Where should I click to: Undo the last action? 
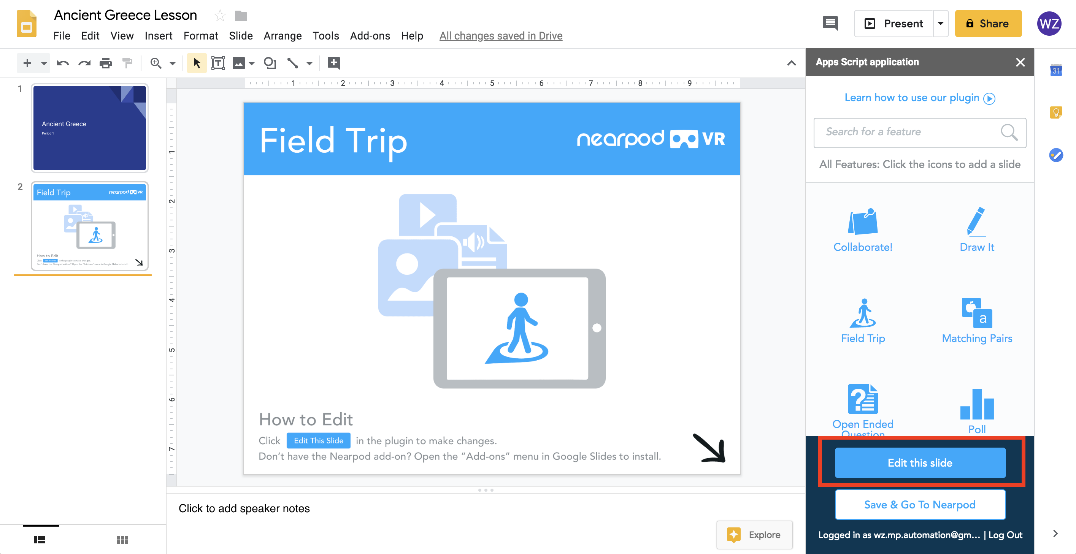tap(63, 63)
